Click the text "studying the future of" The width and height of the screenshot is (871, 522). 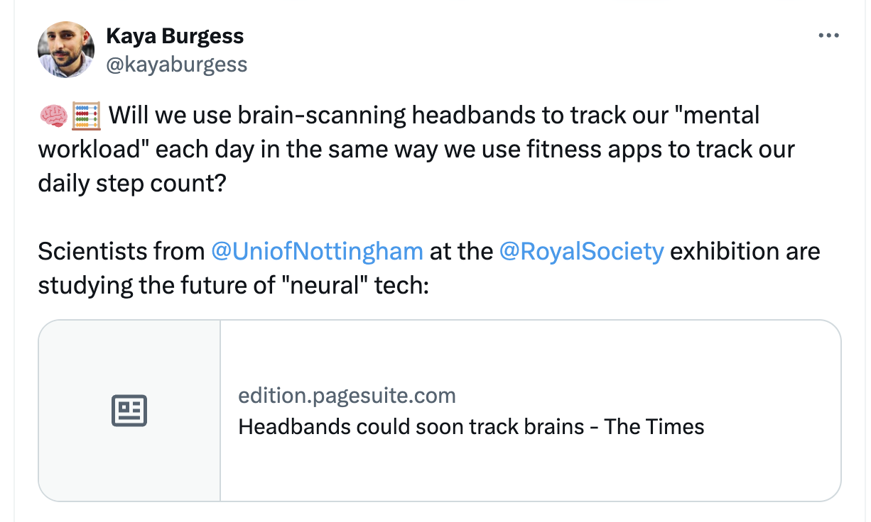click(157, 285)
